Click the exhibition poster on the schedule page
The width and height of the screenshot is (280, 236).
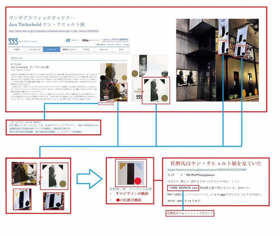click(x=114, y=82)
